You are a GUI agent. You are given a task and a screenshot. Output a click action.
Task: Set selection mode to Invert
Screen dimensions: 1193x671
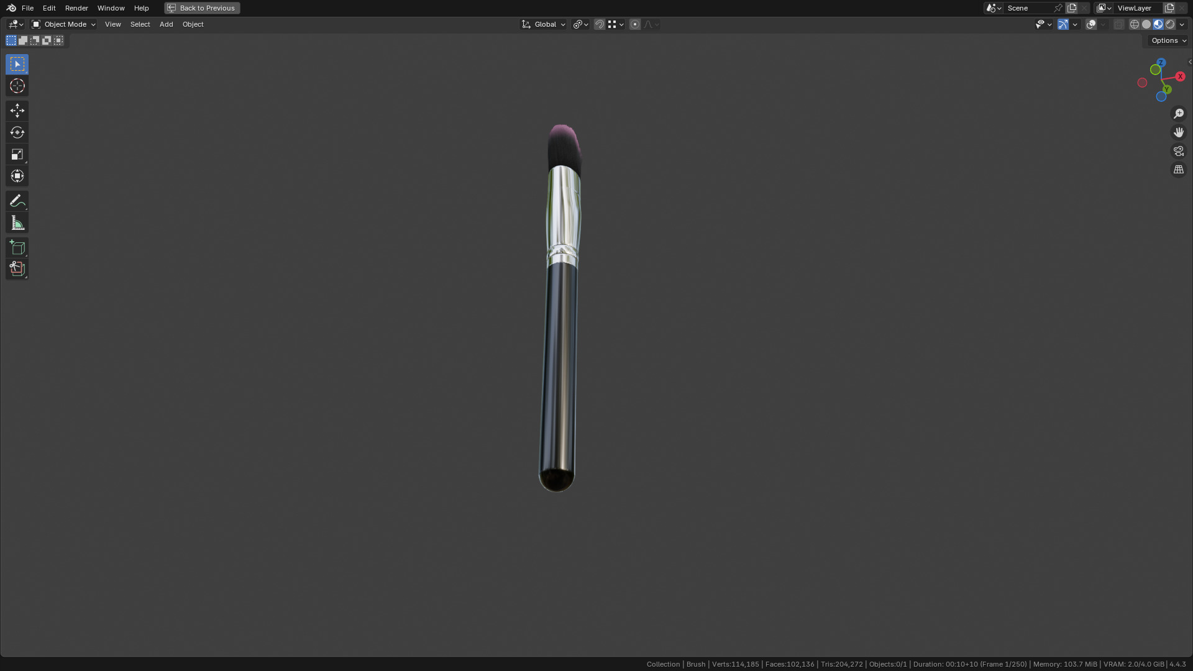(47, 40)
